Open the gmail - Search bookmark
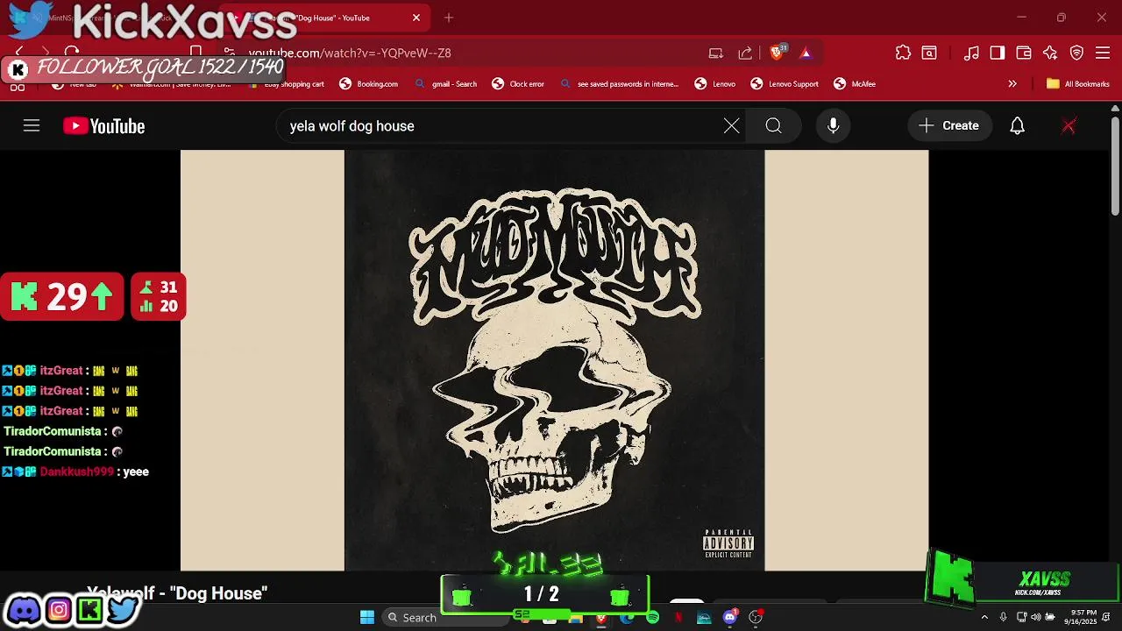The width and height of the screenshot is (1122, 631). tap(446, 84)
